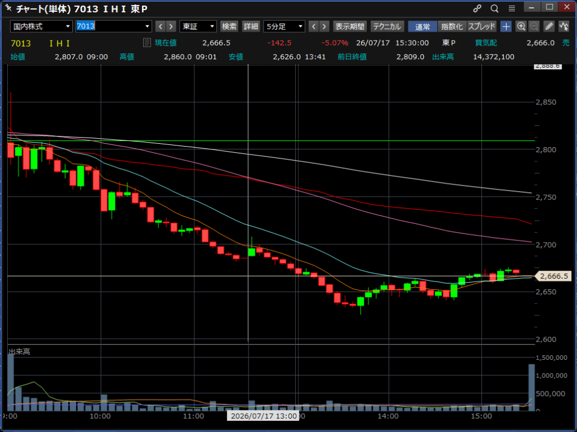Click the 出来高 volume panel label
This screenshot has height=432, width=577.
pos(19,351)
